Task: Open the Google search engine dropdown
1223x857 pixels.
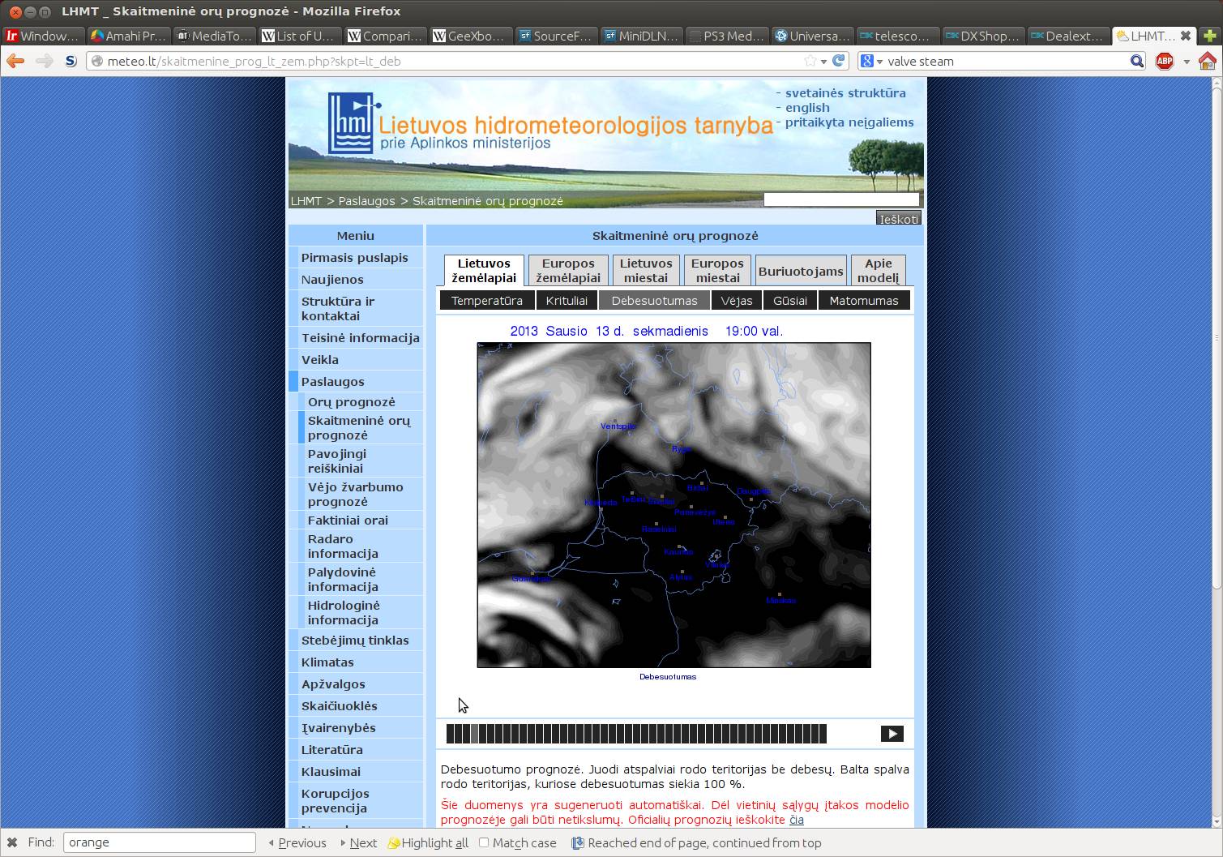Action: coord(870,61)
